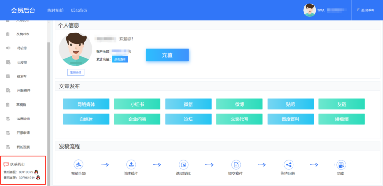Open the 自媒体 publishing category
This screenshot has width=383, height=186.
(86, 119)
